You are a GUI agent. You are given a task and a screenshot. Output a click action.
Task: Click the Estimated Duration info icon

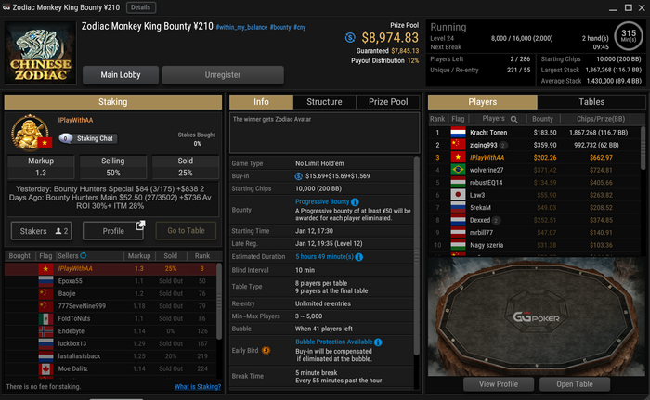point(359,257)
